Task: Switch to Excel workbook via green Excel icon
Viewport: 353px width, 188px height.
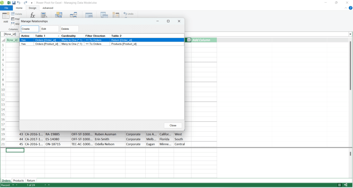Action: (9, 3)
